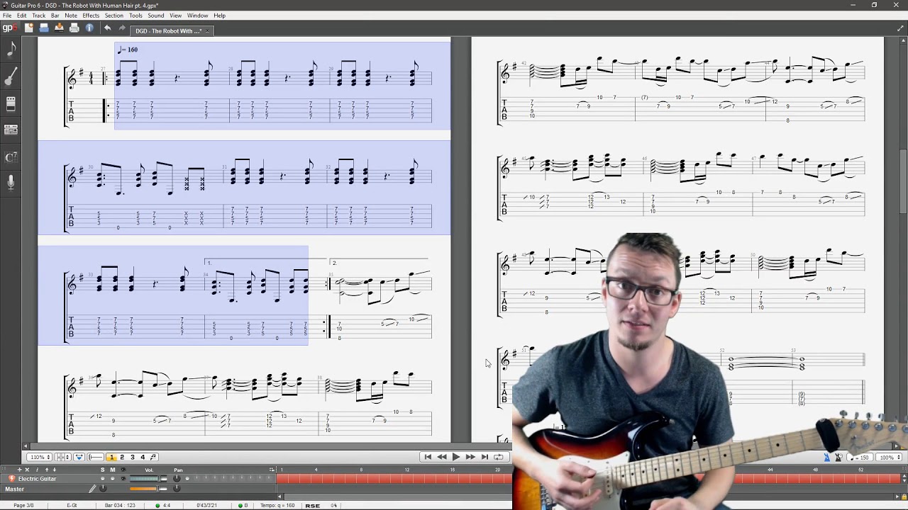The image size is (908, 510).
Task: Click the fast forward button
Action: tap(470, 457)
